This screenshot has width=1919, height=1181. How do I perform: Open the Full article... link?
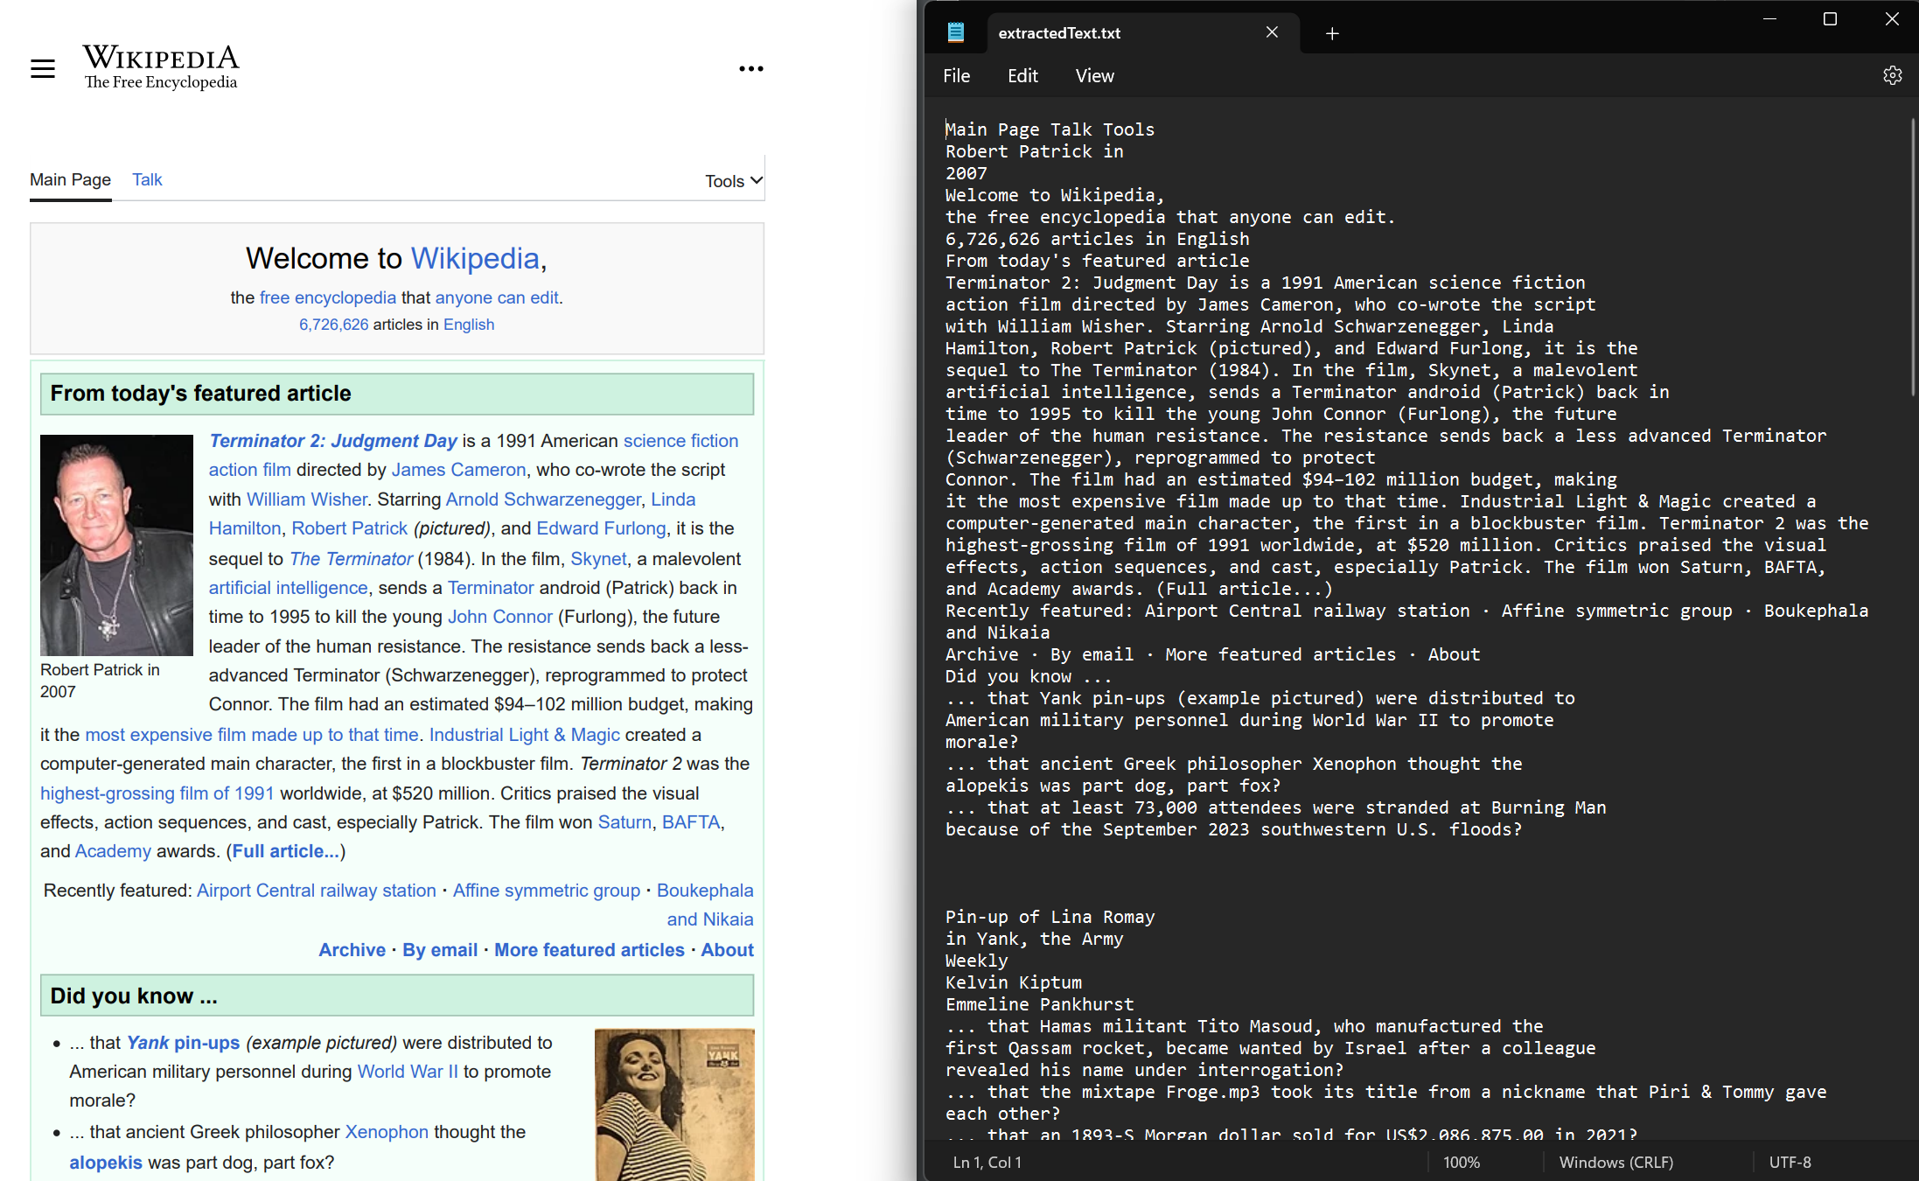tap(285, 851)
